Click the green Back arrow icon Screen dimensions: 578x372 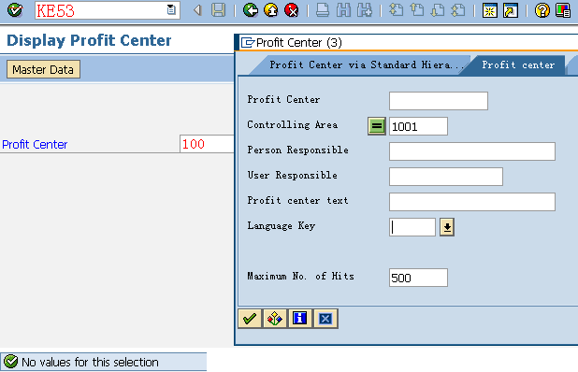click(251, 10)
